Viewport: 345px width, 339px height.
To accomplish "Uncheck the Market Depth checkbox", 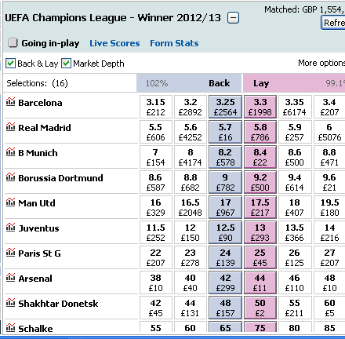I will point(66,64).
